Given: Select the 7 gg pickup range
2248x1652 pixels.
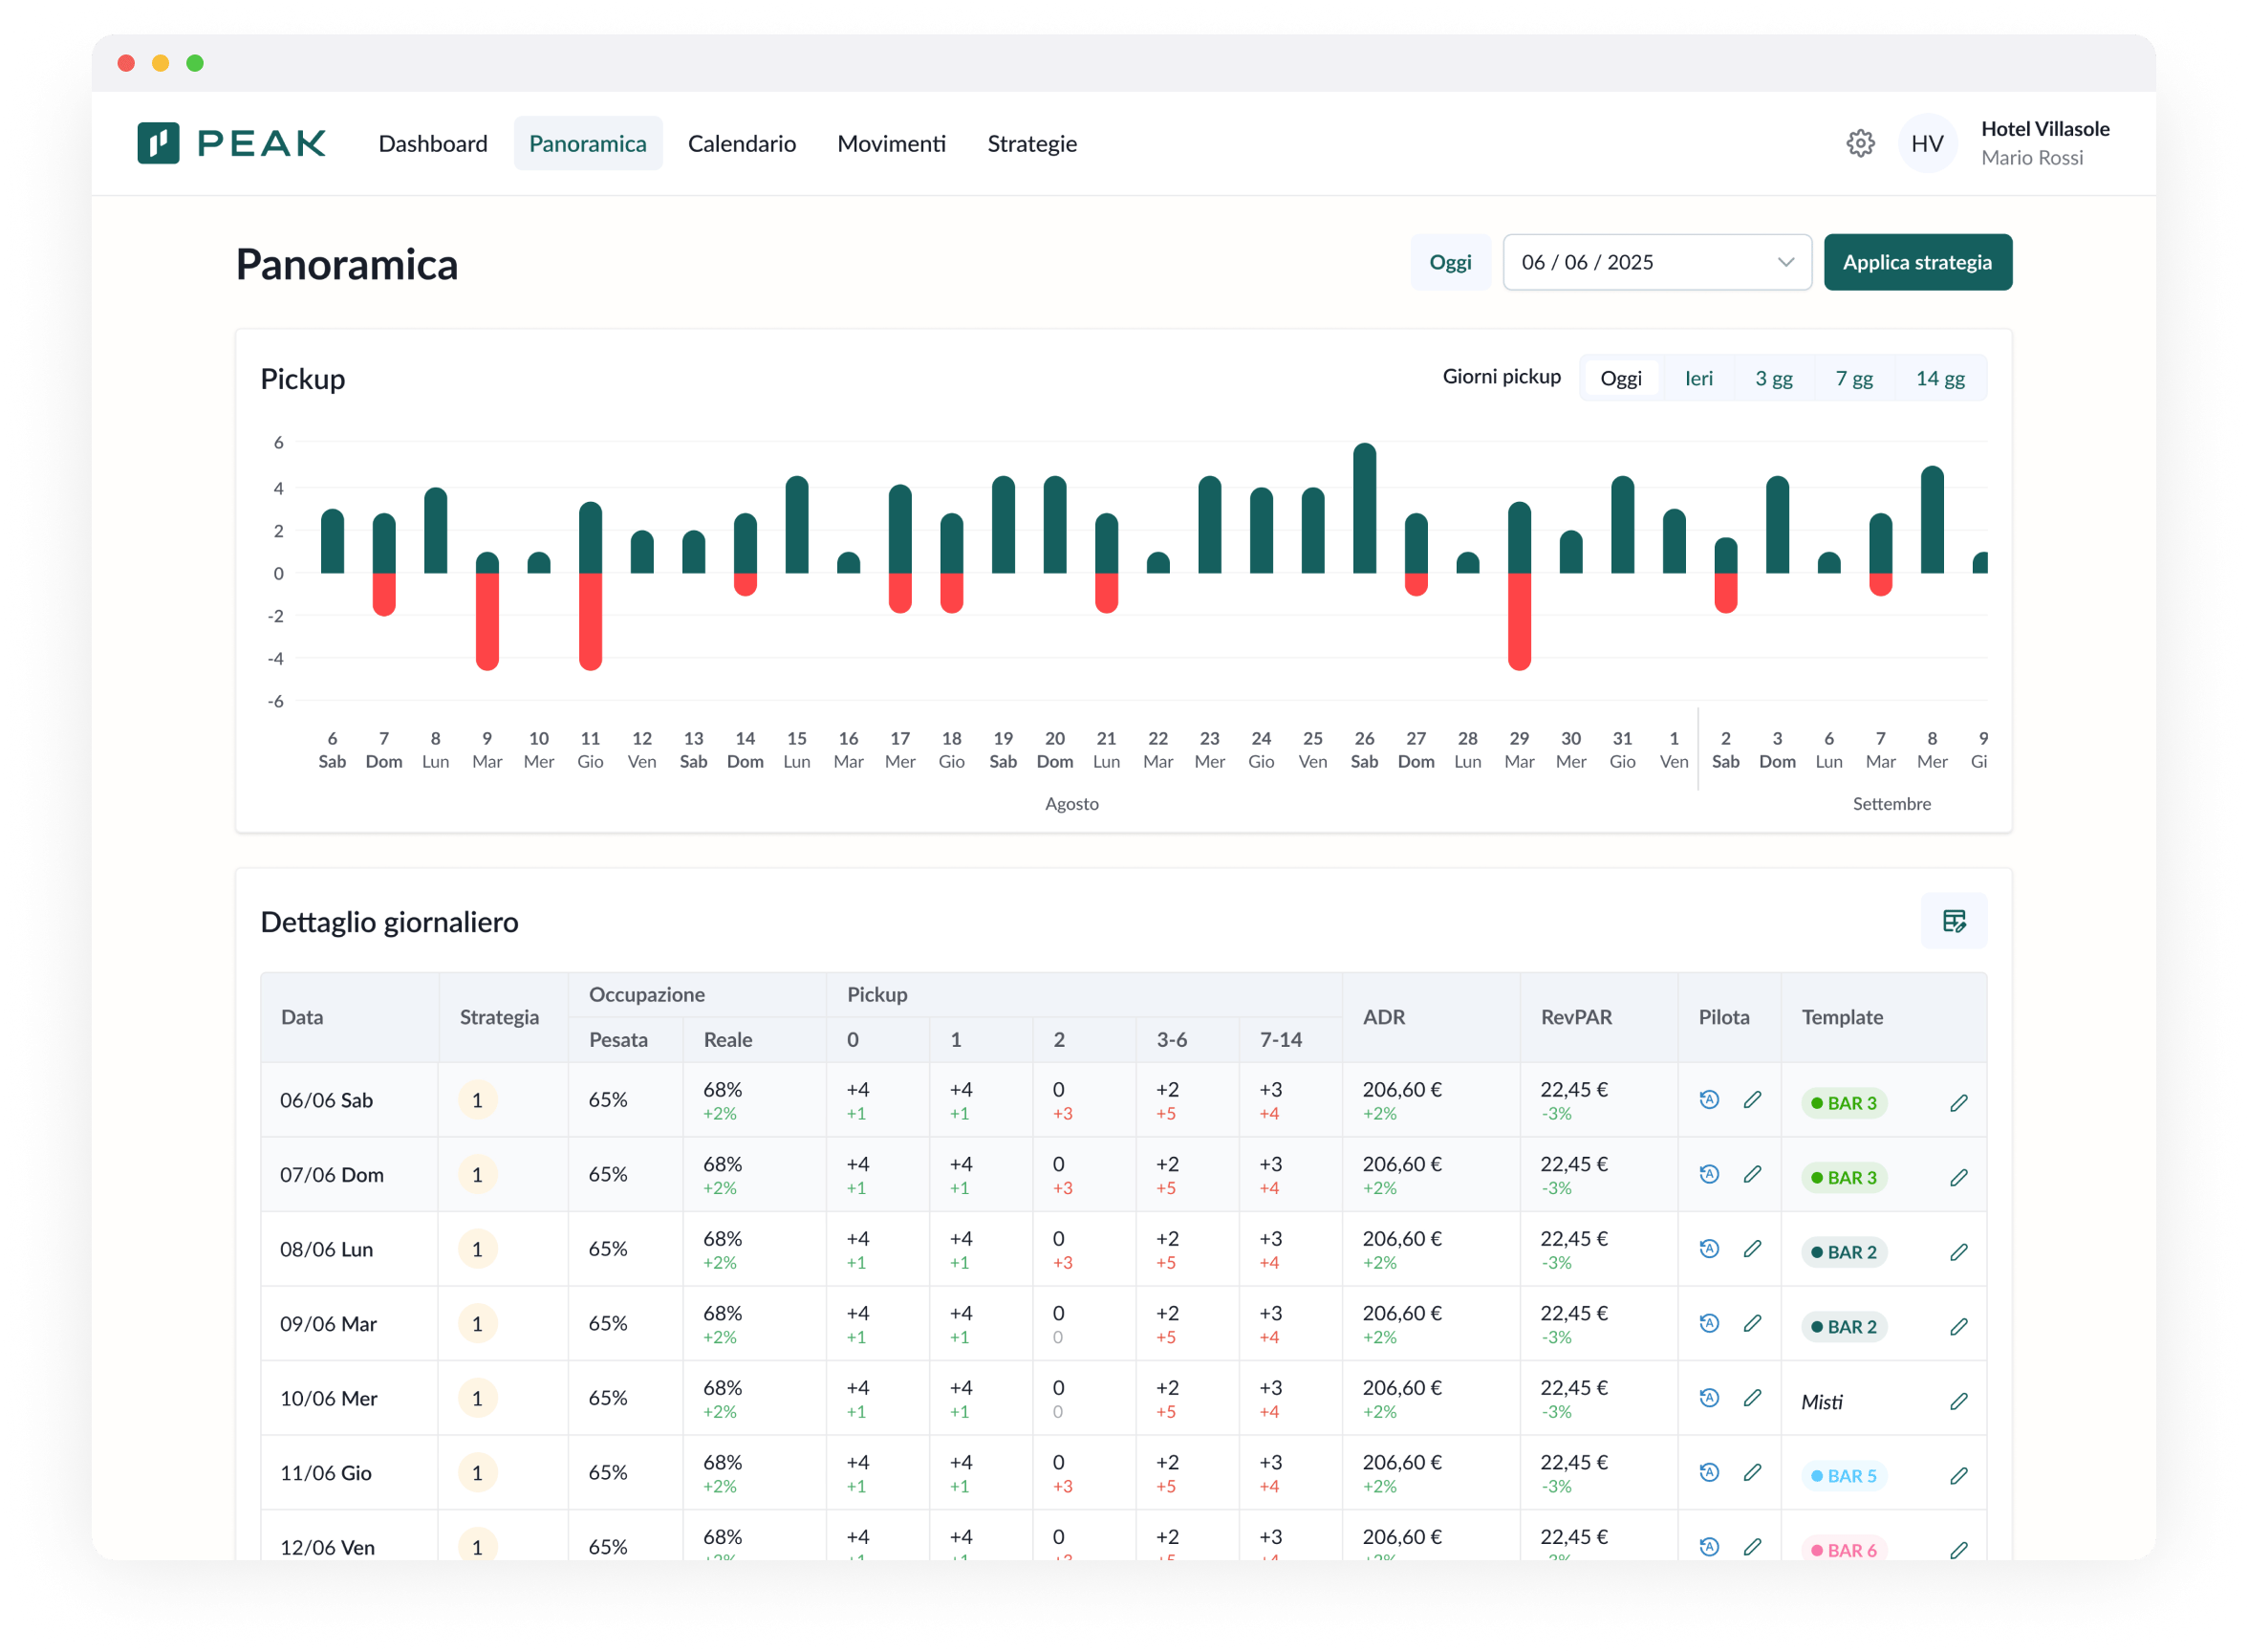Looking at the screenshot, I should tap(1853, 378).
